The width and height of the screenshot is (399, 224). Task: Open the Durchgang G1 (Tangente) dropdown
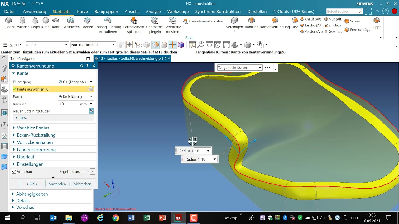coord(76,82)
